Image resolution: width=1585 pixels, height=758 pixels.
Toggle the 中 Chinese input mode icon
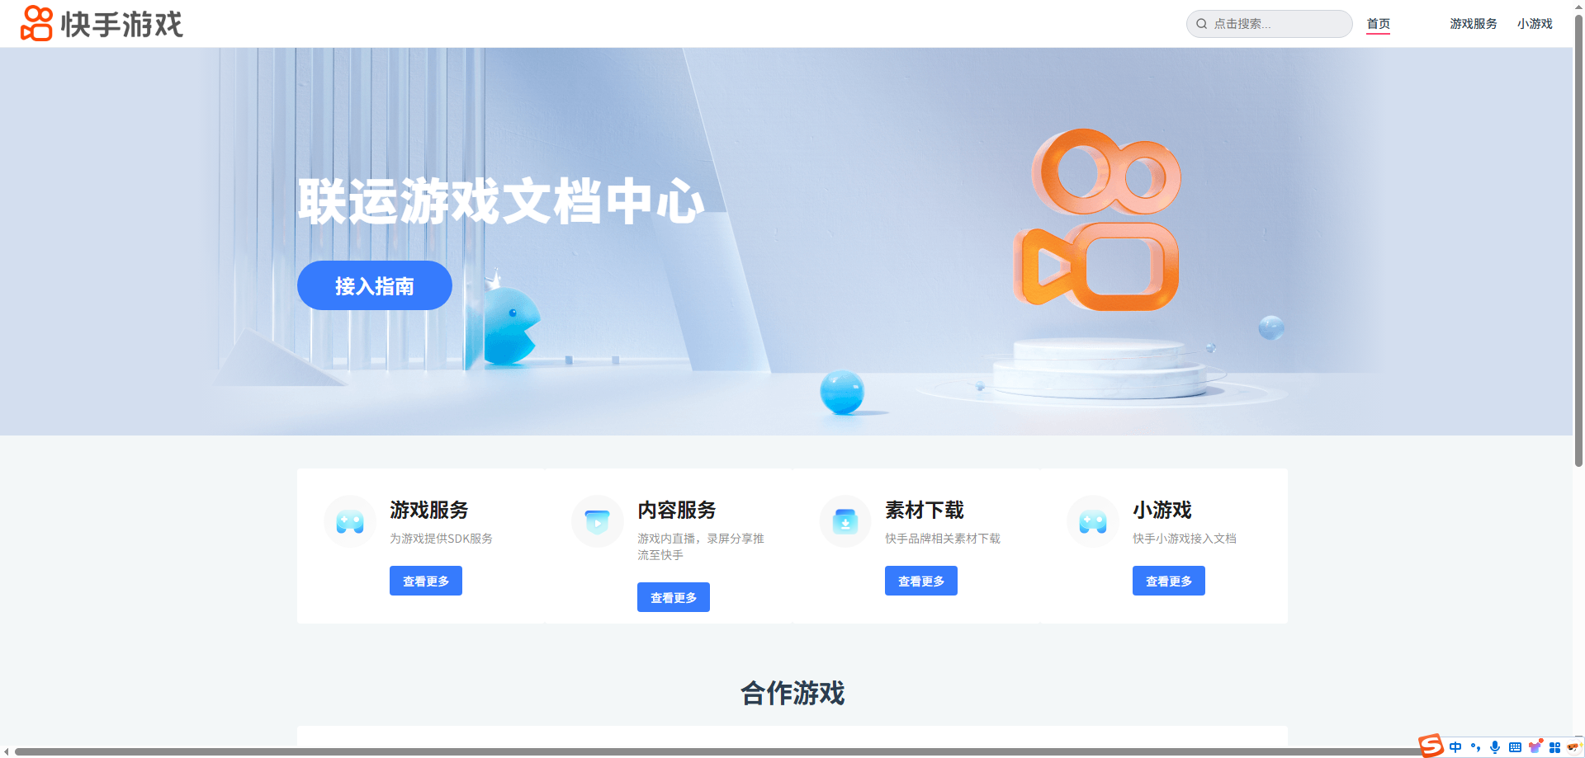pyautogui.click(x=1455, y=747)
